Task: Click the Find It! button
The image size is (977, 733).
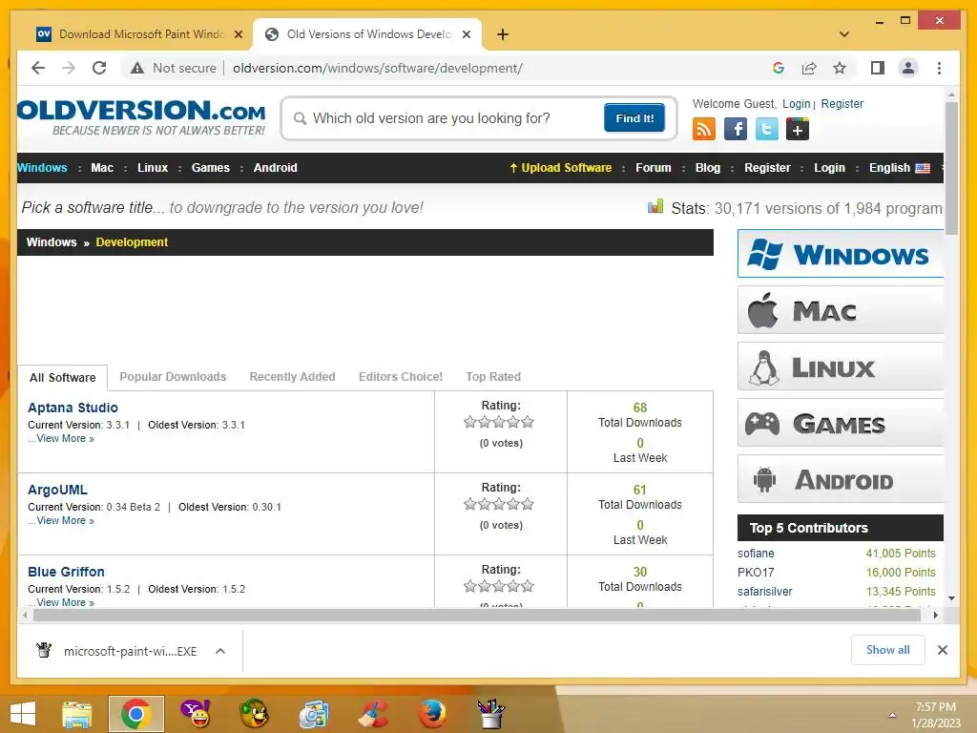Action: pos(634,117)
